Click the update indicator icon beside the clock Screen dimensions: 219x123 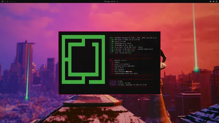click(117, 1)
